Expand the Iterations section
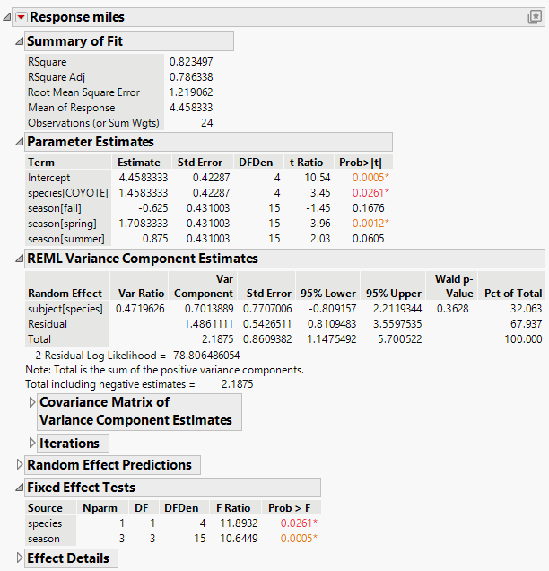This screenshot has width=549, height=571. (x=33, y=444)
